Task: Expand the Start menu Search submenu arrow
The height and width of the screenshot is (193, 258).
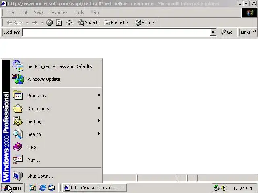Action: tap(99, 134)
